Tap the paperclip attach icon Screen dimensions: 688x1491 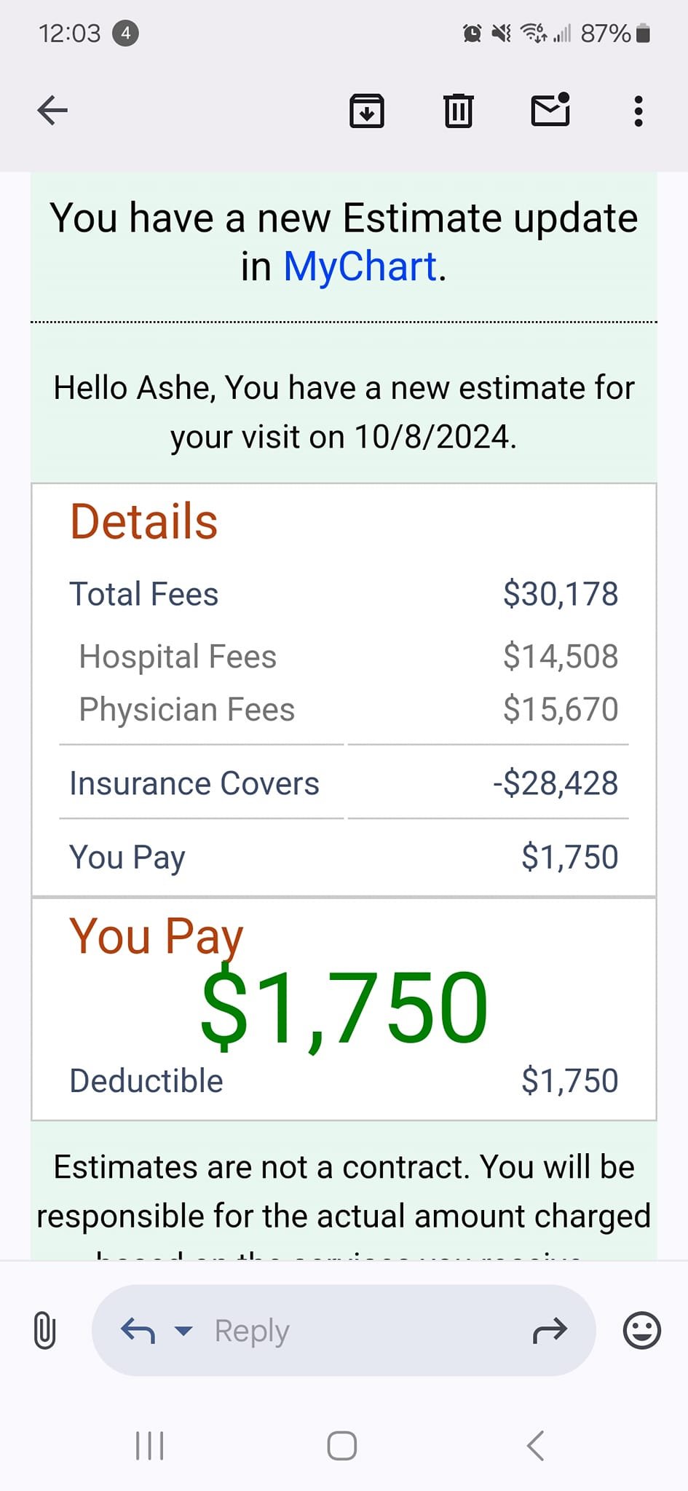pos(44,1331)
